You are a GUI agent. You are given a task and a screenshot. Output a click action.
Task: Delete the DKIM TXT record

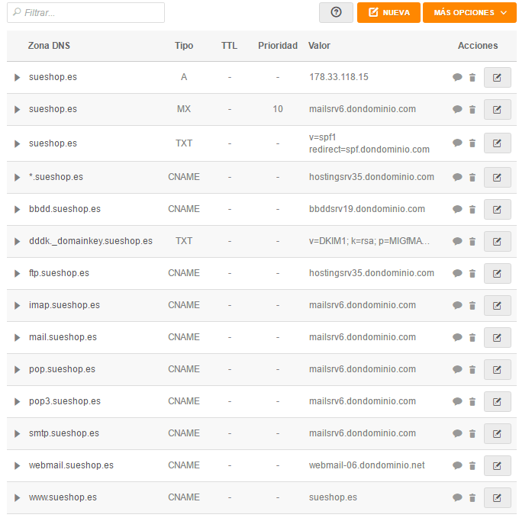point(472,242)
